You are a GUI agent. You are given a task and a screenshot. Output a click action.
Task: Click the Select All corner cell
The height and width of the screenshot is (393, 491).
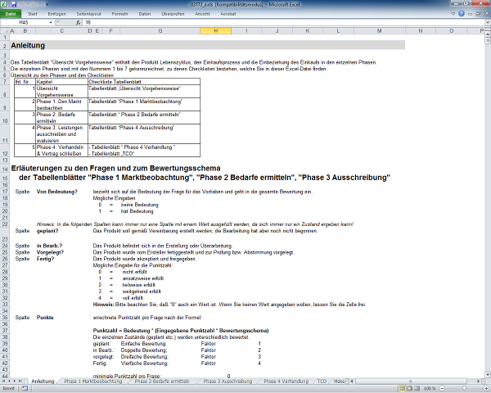point(6,31)
